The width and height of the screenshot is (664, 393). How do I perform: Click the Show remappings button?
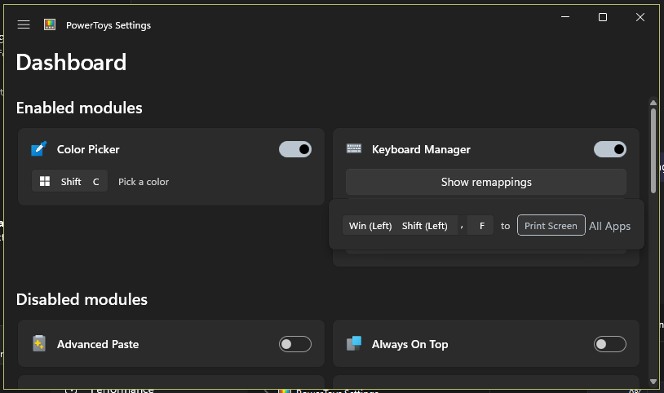tap(486, 182)
